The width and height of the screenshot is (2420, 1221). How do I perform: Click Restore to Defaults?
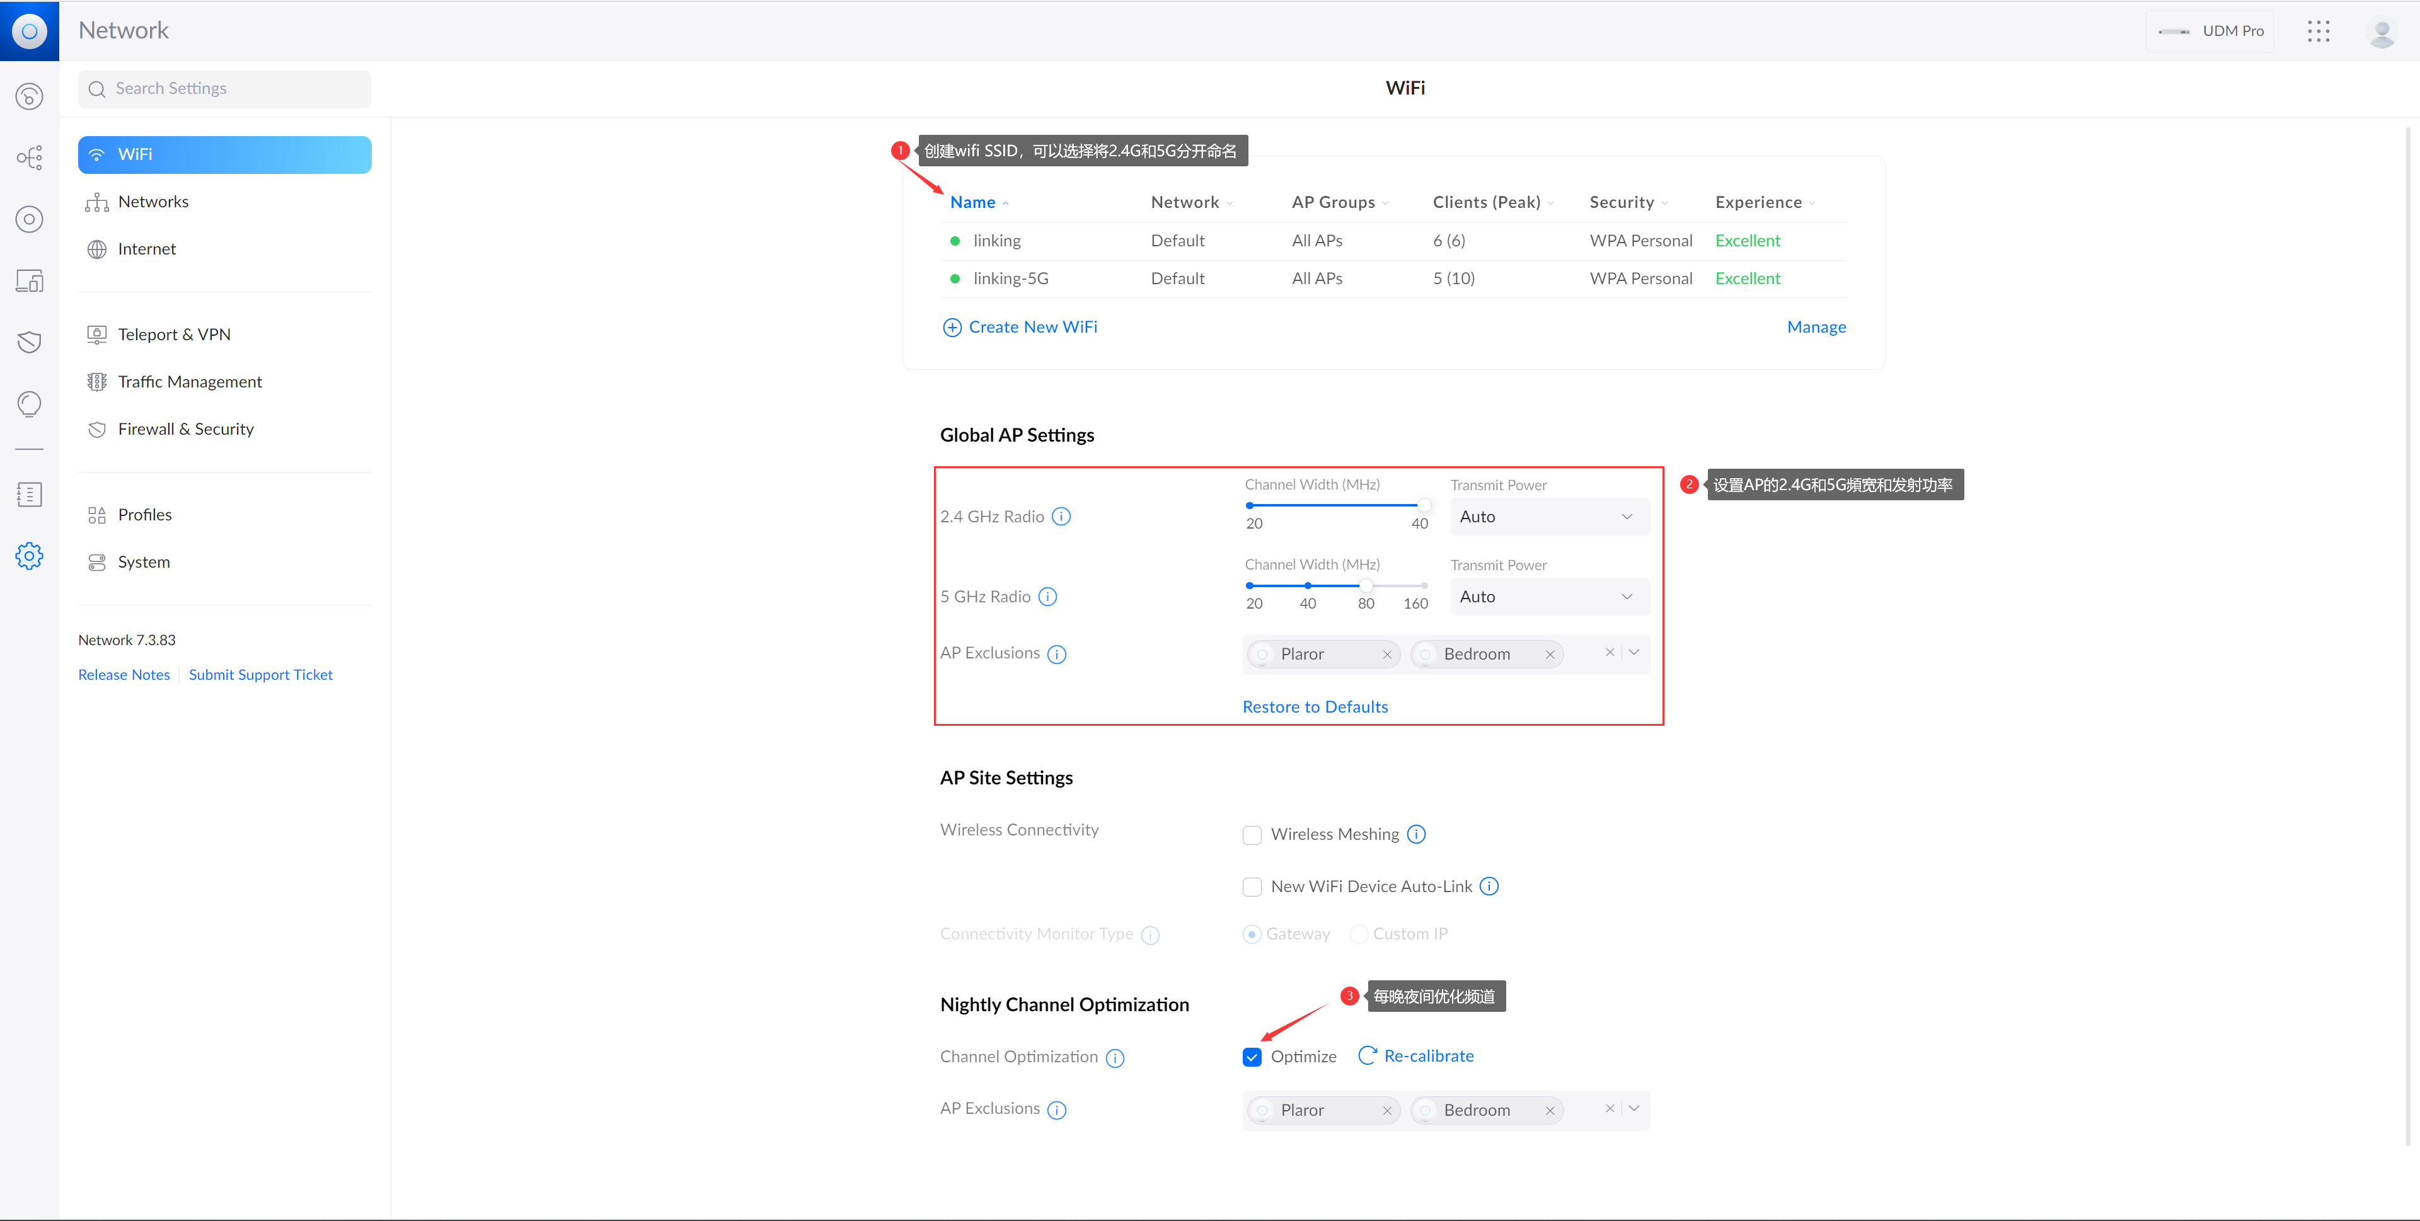[x=1314, y=706]
